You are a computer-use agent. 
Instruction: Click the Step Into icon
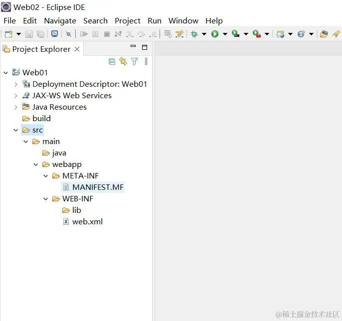(130, 34)
